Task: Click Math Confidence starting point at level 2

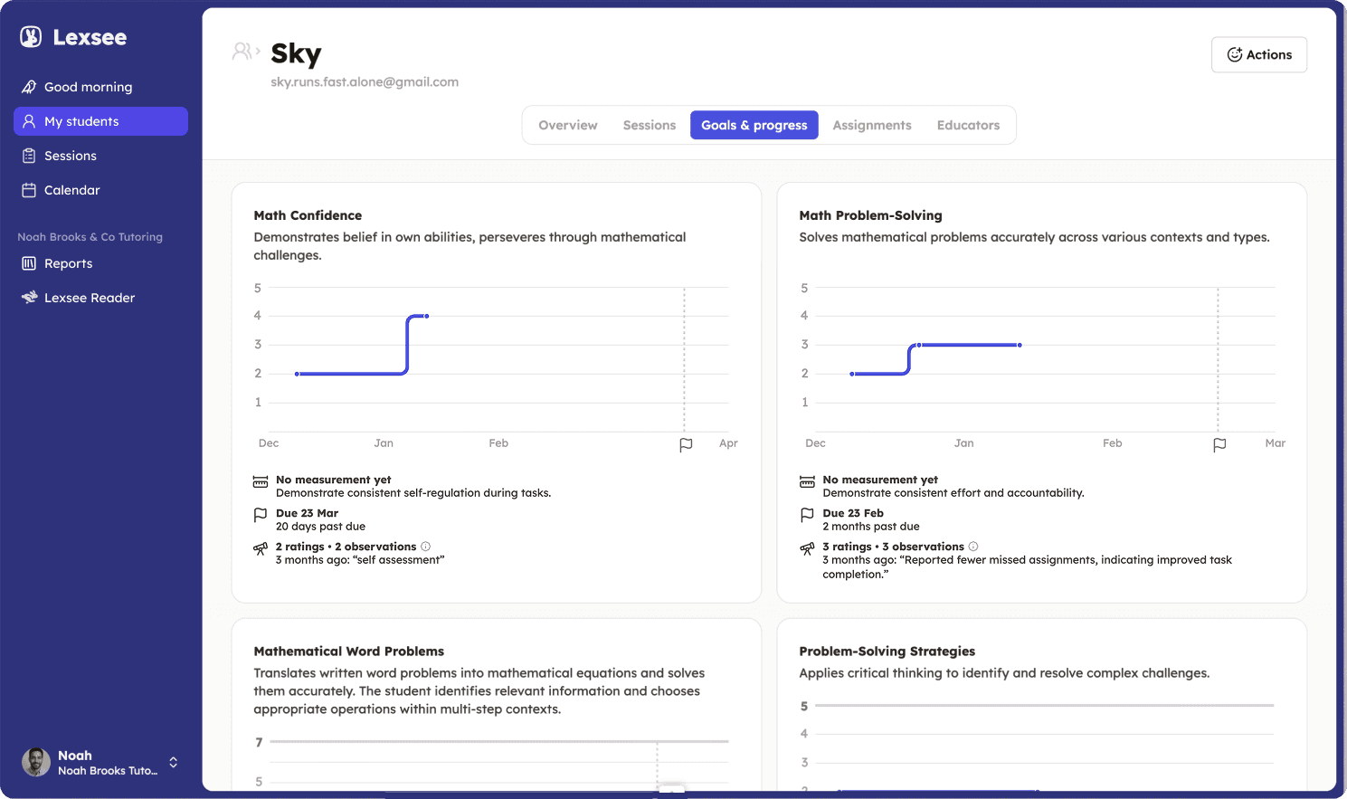Action: pyautogui.click(x=297, y=374)
